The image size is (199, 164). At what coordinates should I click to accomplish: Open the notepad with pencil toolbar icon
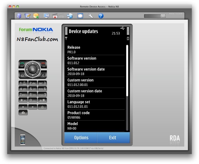(27, 16)
